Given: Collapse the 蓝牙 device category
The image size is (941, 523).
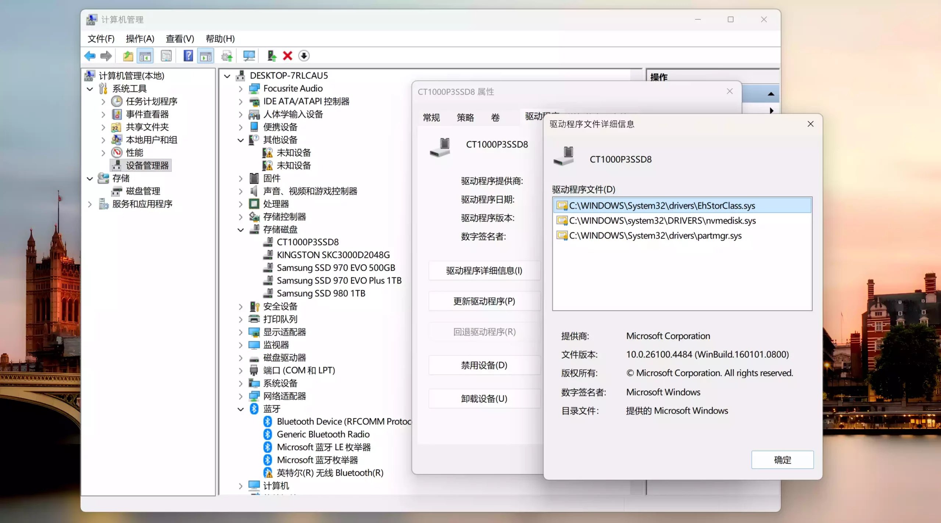Looking at the screenshot, I should [x=241, y=409].
